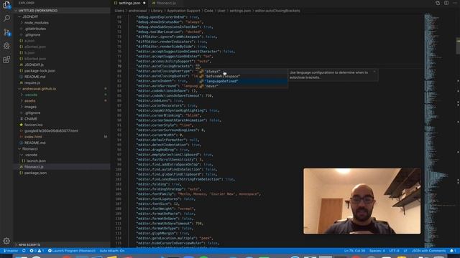Click UTF-8 encoding in status bar
Screen dimensions: 460x258
click(x=394, y=251)
